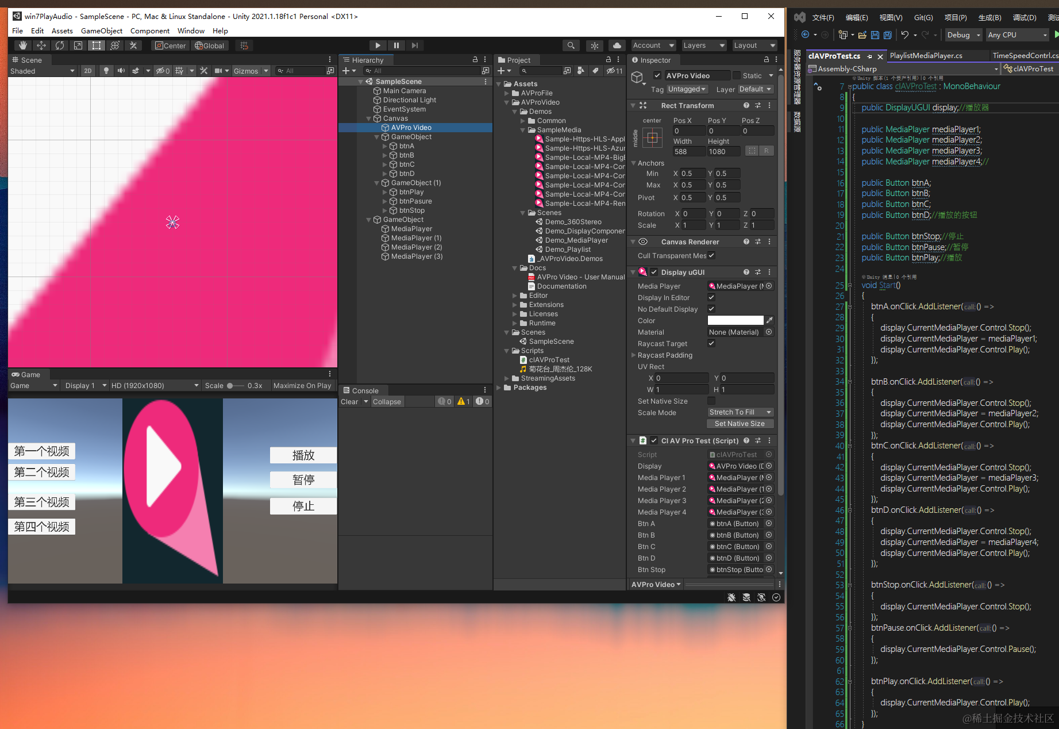
Task: Click Collapse button in Console
Action: click(387, 401)
